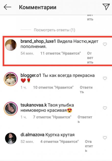Image resolution: width=112 pixels, height=161 pixels.
Task: View 10 likes on blogger.o1 comment
Action: point(53,88)
